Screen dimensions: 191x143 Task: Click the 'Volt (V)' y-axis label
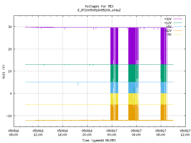click(4, 71)
